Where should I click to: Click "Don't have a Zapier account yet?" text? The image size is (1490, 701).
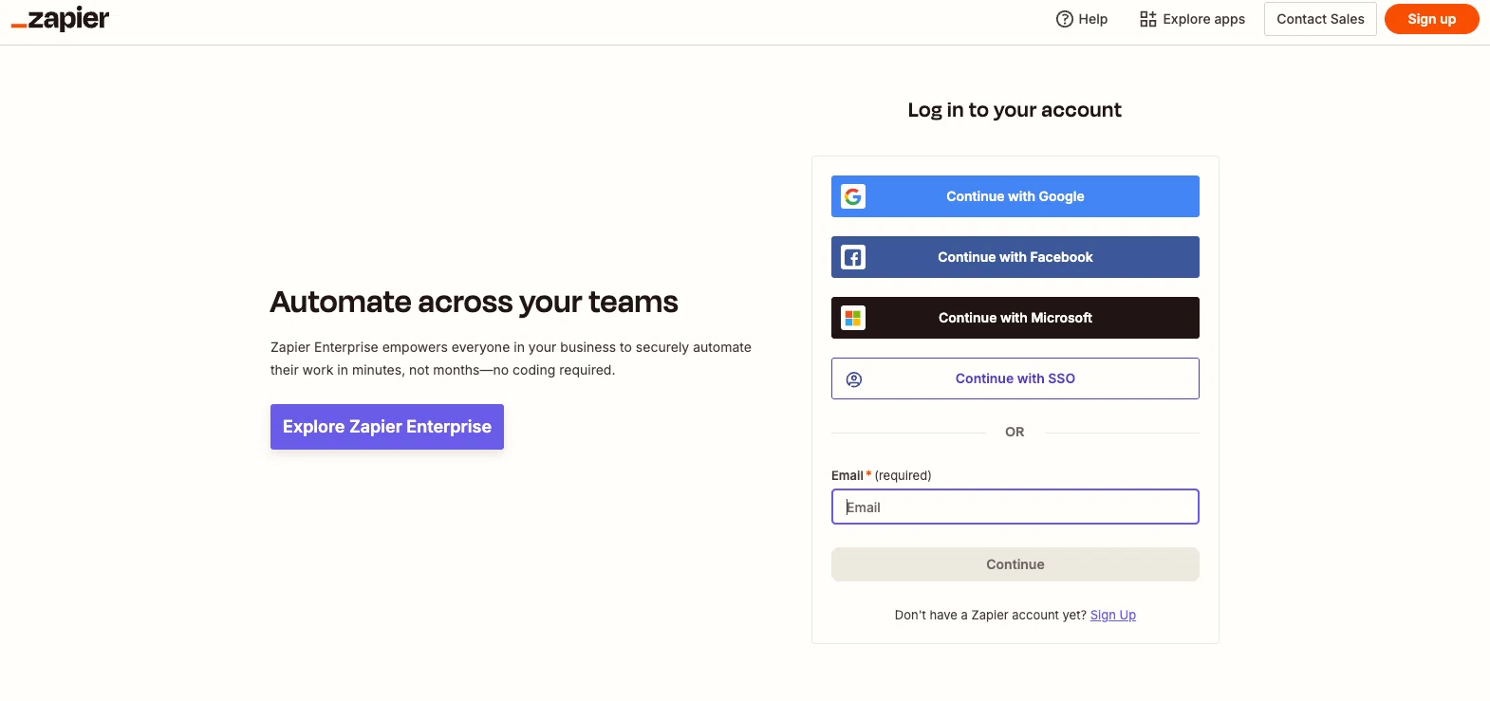(991, 615)
